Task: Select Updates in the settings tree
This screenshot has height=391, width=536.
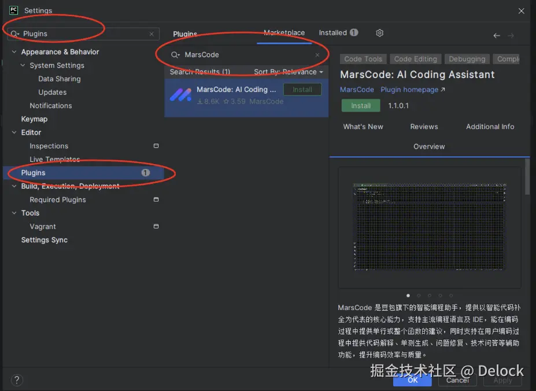Action: coord(52,92)
